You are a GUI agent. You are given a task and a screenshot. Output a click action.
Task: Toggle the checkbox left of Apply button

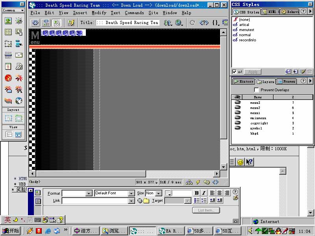coord(234,72)
